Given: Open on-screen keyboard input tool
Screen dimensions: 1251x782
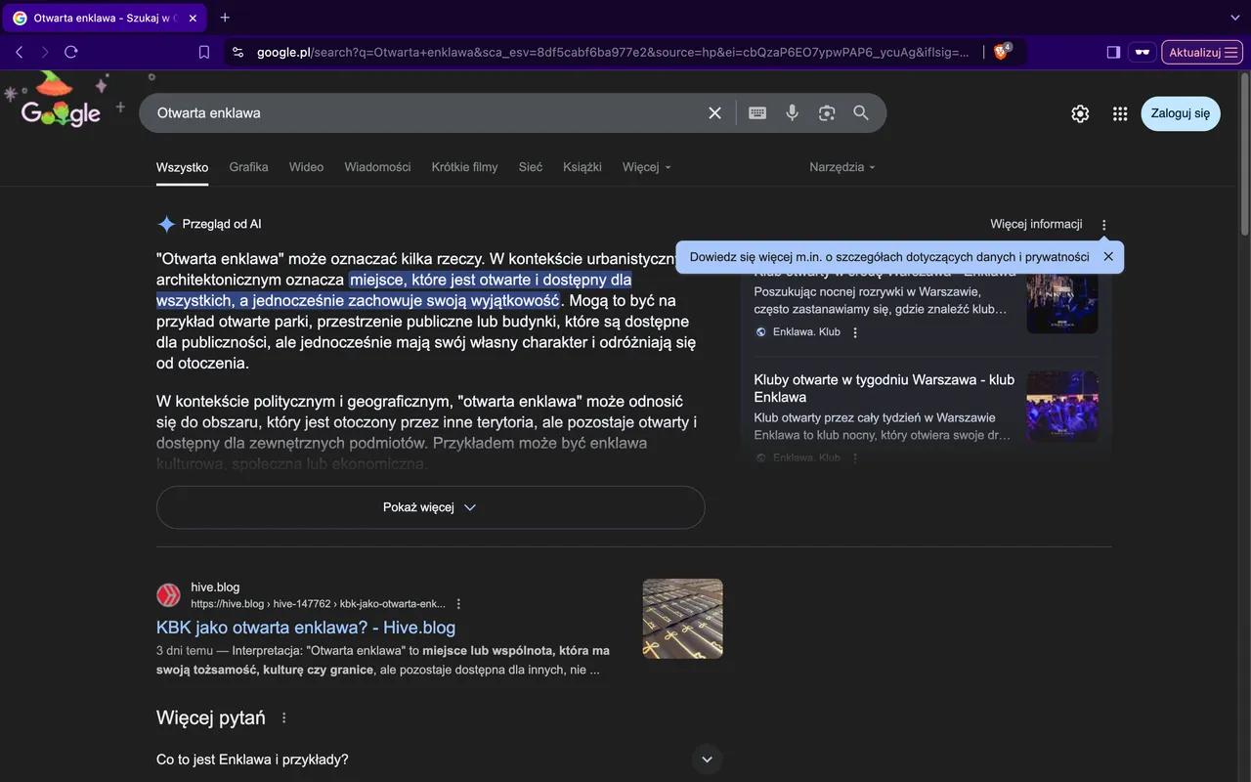Looking at the screenshot, I should [757, 113].
